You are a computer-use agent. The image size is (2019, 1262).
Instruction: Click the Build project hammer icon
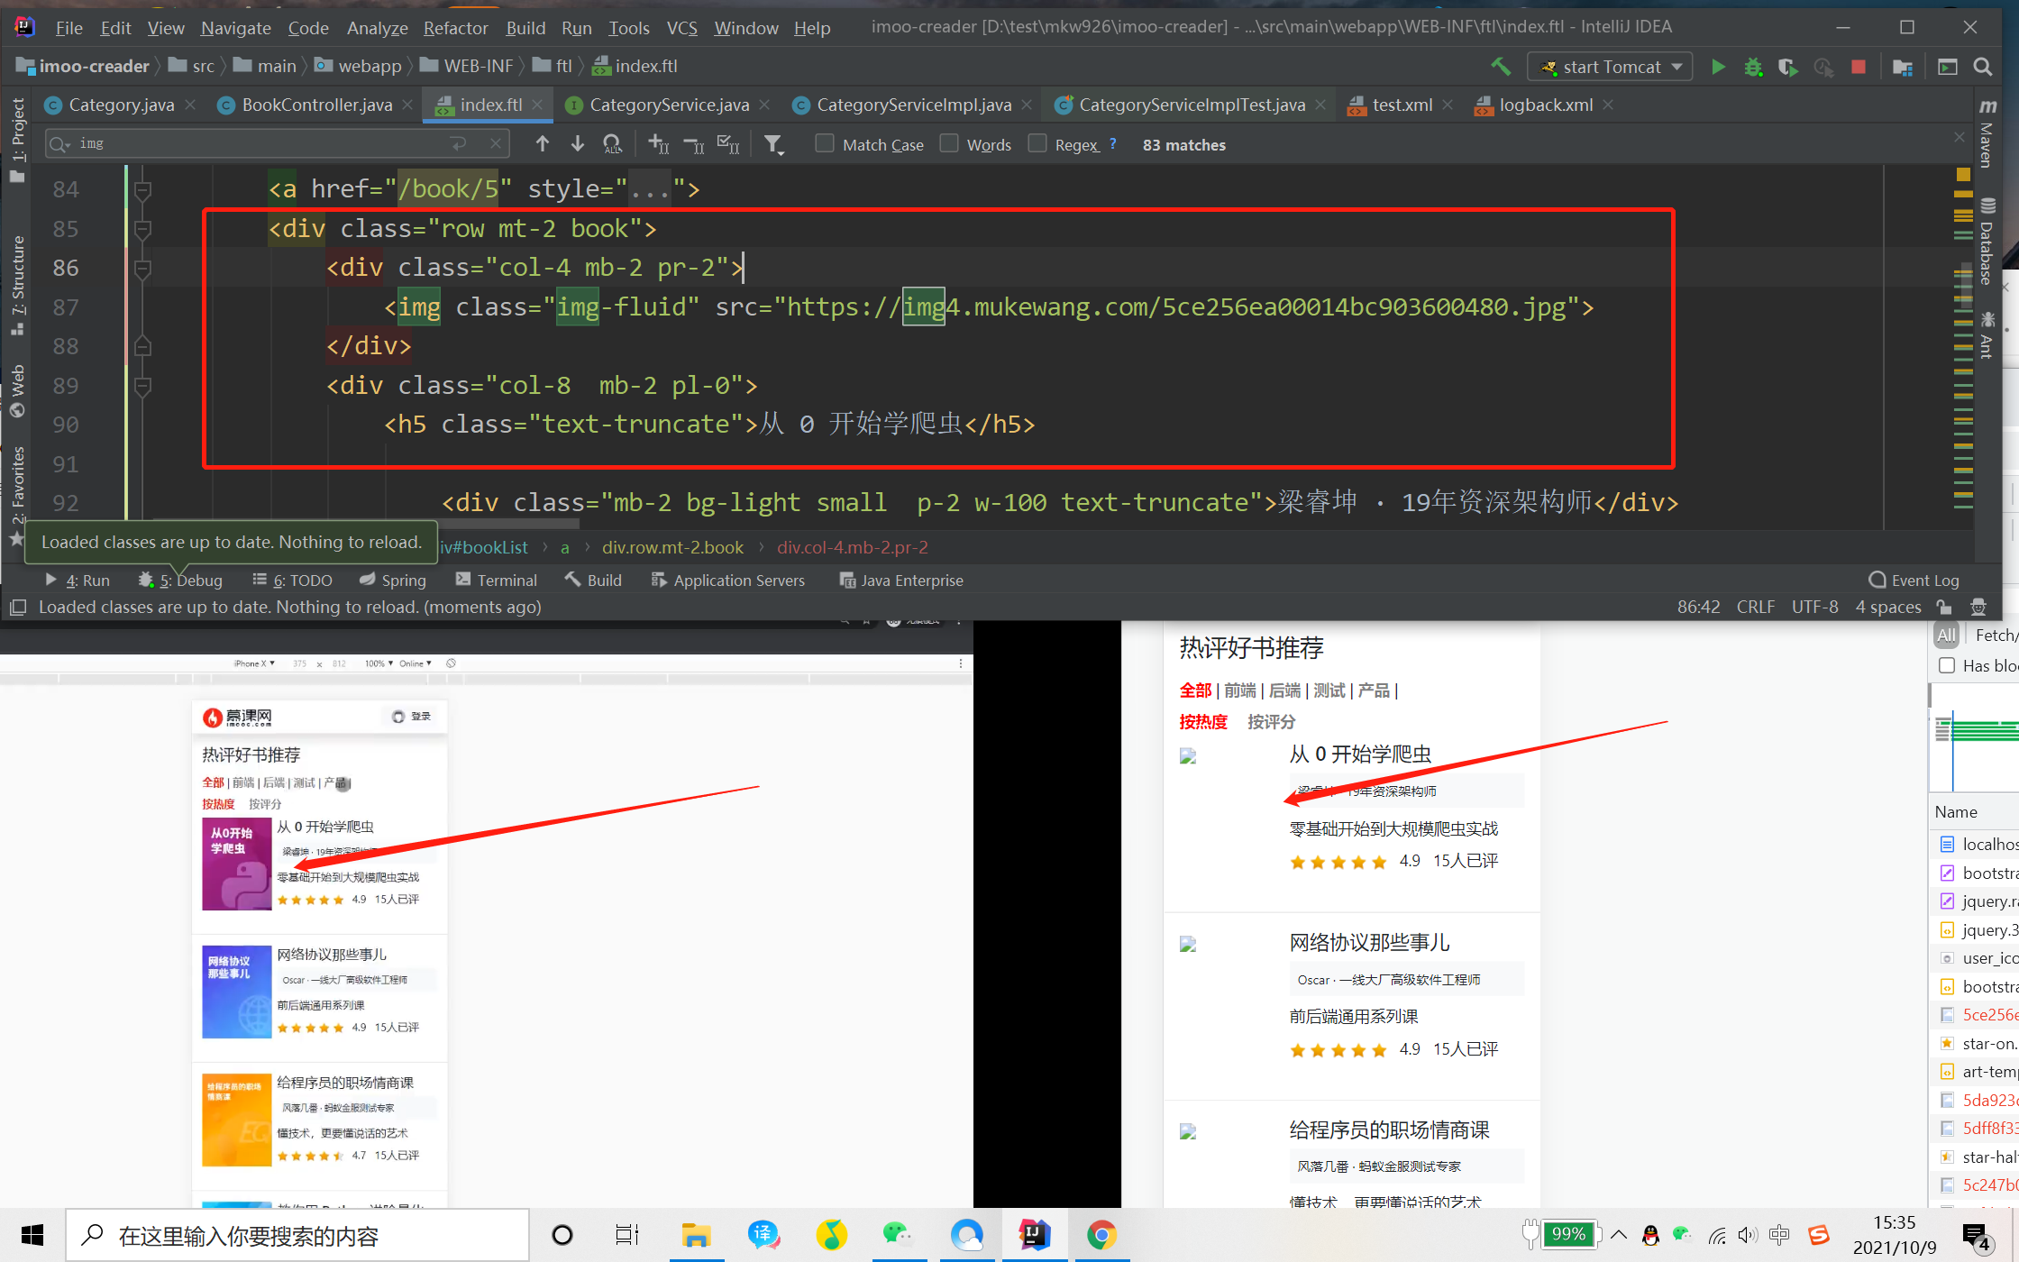point(1501,67)
